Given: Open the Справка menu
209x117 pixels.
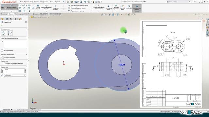Looking at the screenshot, I should pyautogui.click(x=57, y=2).
